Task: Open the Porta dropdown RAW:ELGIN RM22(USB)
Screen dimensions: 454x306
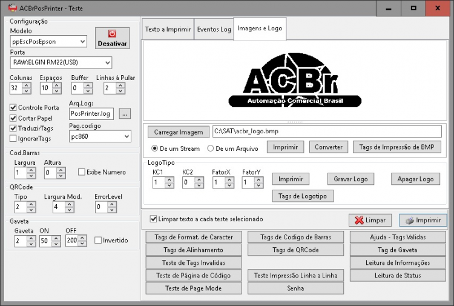Action: point(61,62)
